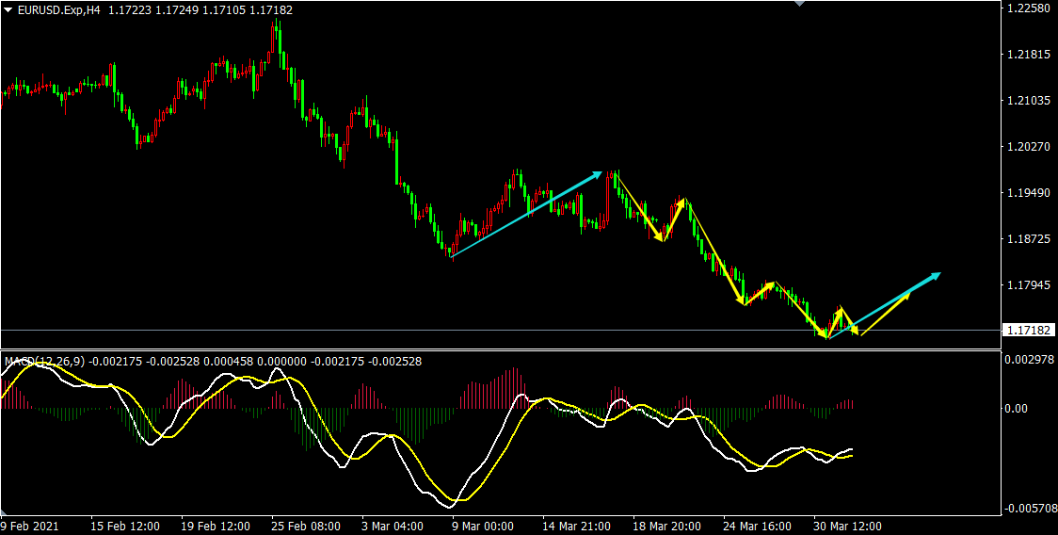Click the 1.22580 value on price scale

click(x=1028, y=8)
